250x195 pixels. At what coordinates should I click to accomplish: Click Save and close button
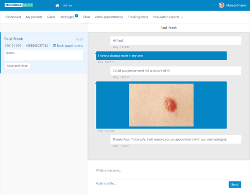[x=17, y=66]
